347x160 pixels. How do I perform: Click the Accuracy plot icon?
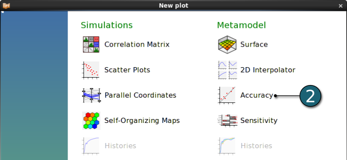coord(227,95)
